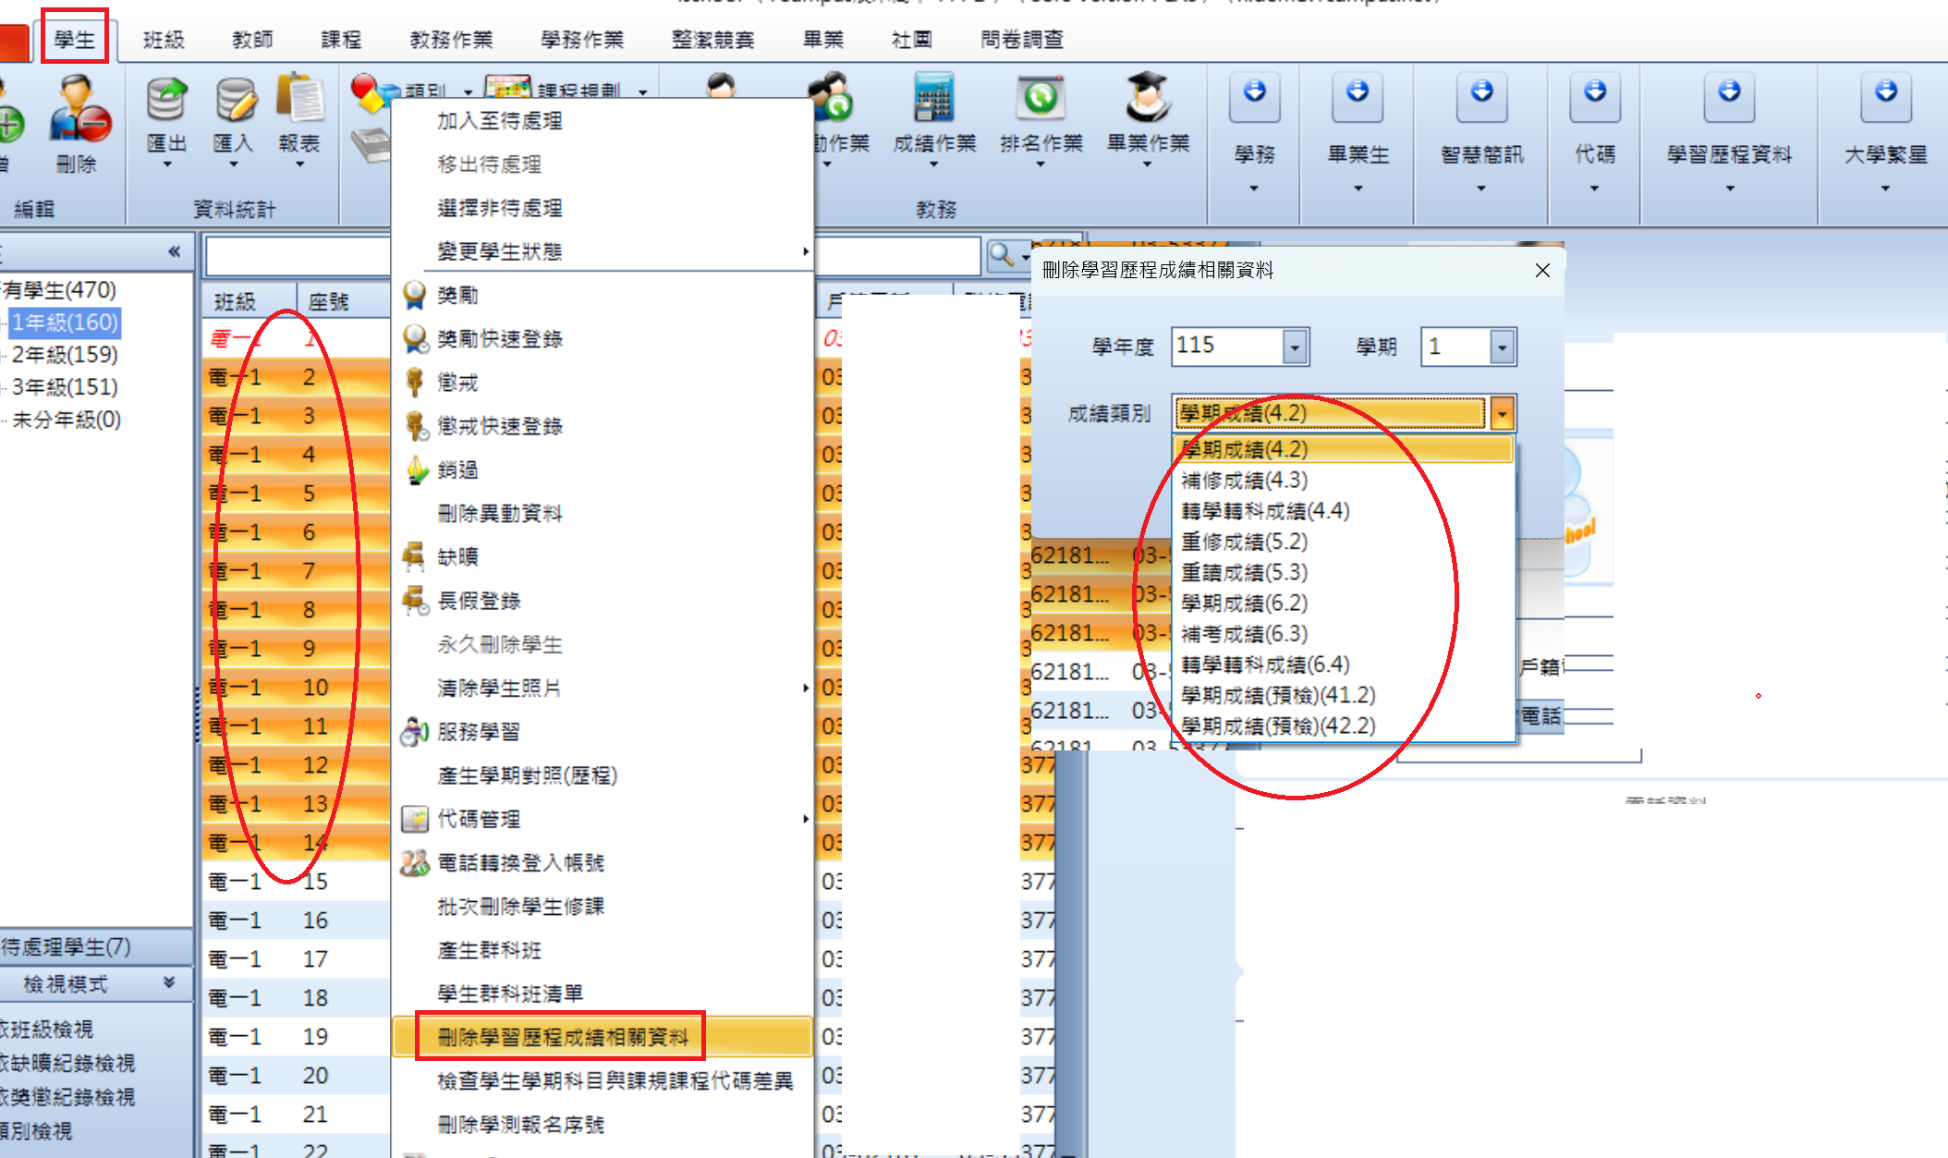Select 重修成績(5.2) option

click(x=1344, y=542)
